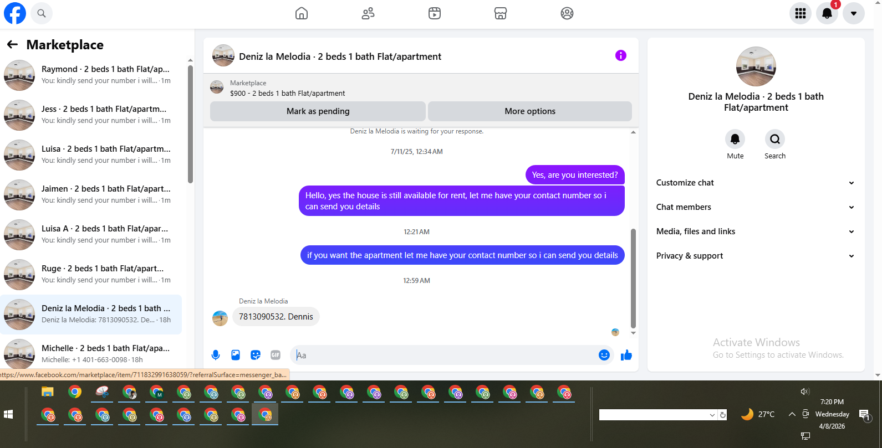This screenshot has height=448, width=882.
Task: Attach a photo file
Action: click(236, 355)
